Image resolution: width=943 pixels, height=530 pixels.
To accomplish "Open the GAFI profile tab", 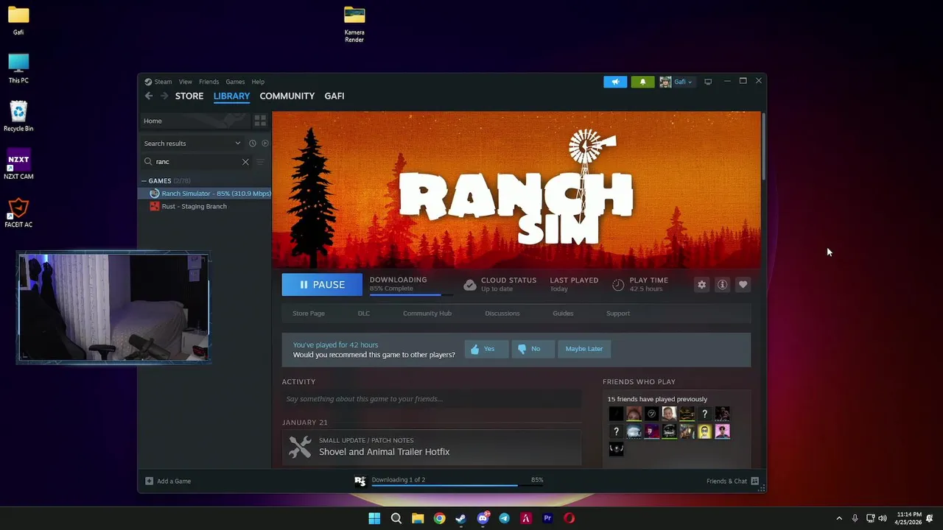I will pyautogui.click(x=334, y=96).
